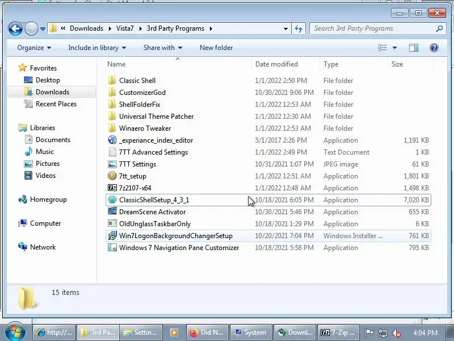The image size is (454, 341).
Task: Select Favorites in the navigation pane
Action: coord(43,68)
